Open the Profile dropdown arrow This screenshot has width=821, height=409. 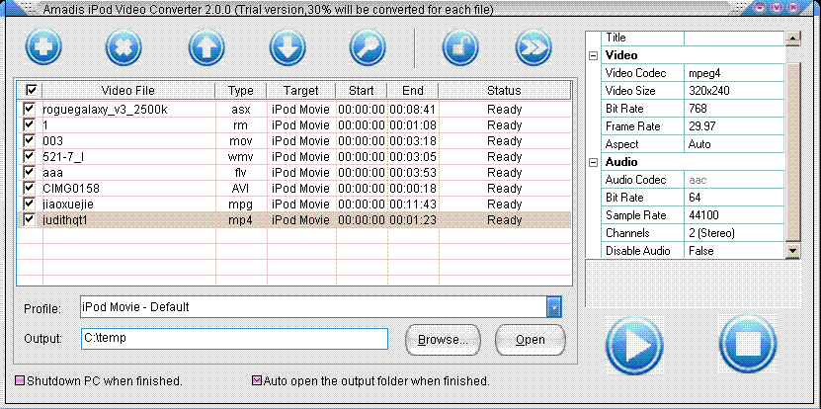(553, 307)
